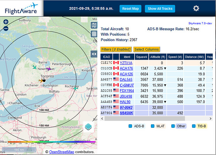
Task: Sort table by Squawk column header
Action: 141,57
